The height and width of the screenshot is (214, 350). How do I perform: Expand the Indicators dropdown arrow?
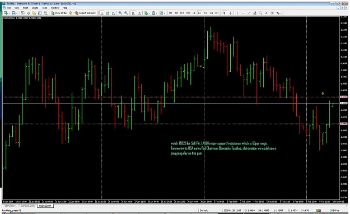149,13
